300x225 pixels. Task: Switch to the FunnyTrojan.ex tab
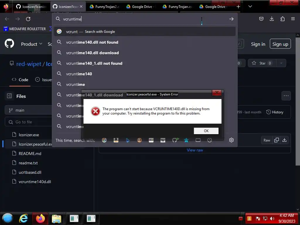(178, 7)
